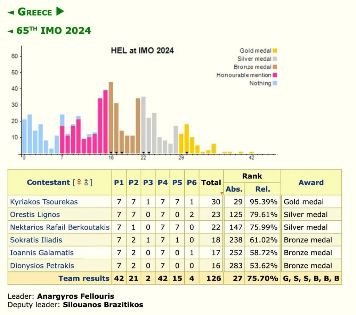Click the 65th IMO 2024 heading link
This screenshot has width=356, height=315.
[x=54, y=31]
